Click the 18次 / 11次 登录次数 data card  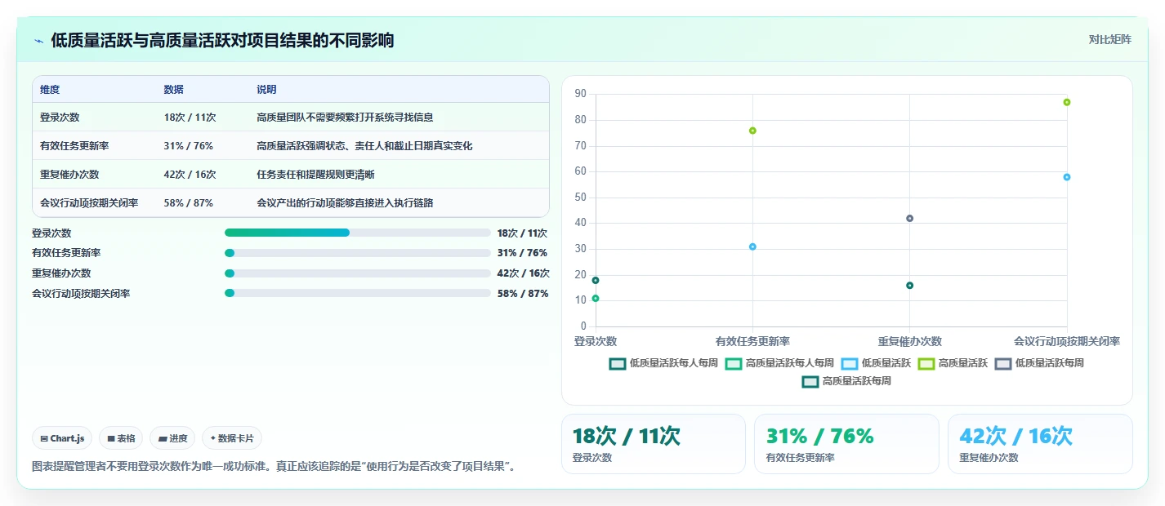pos(654,444)
